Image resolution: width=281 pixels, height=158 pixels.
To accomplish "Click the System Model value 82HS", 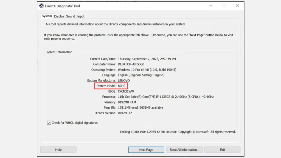I will pyautogui.click(x=122, y=86).
